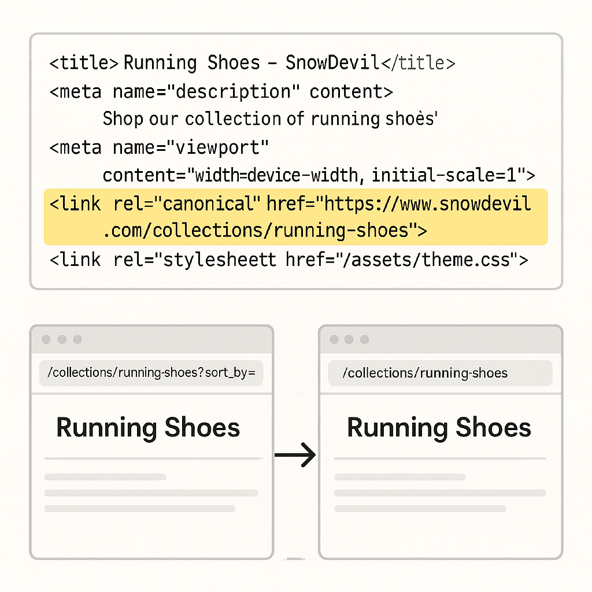
Task: Click the content="width=device-width" code line
Action: 319,175
